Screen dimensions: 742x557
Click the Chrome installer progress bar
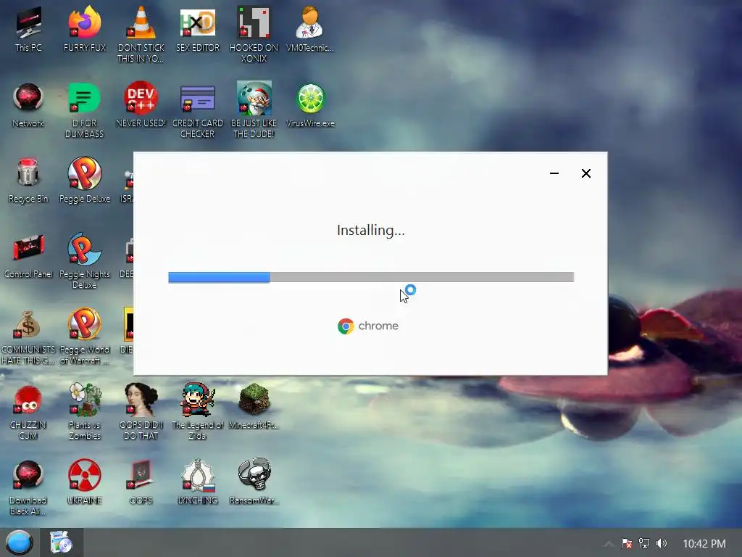click(371, 277)
